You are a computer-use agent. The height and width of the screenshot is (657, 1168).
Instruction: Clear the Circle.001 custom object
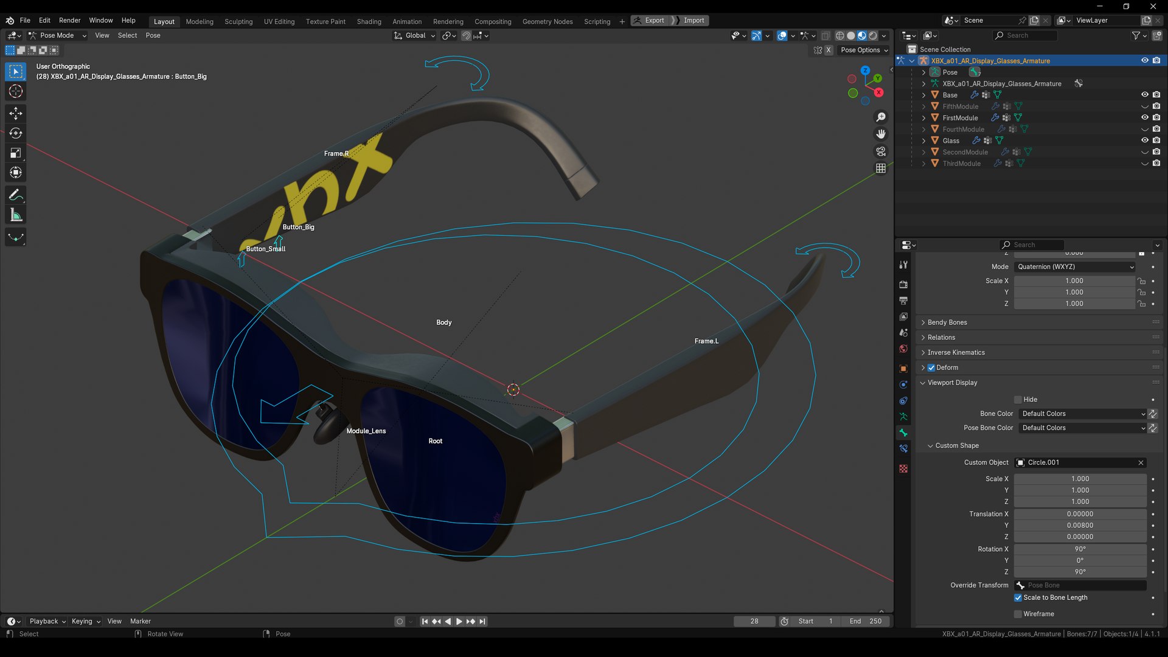pos(1141,463)
